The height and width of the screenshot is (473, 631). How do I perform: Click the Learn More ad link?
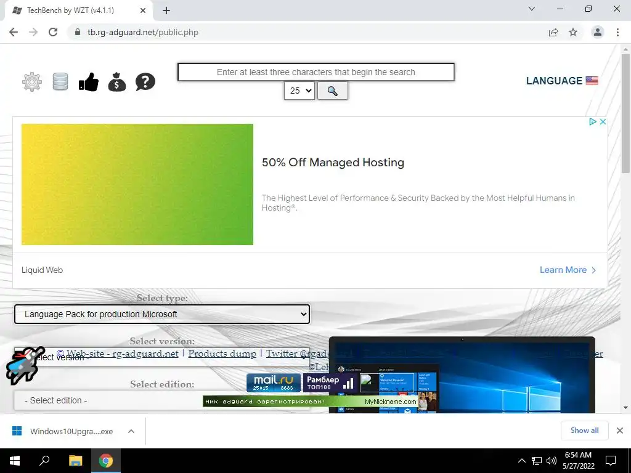click(x=568, y=270)
